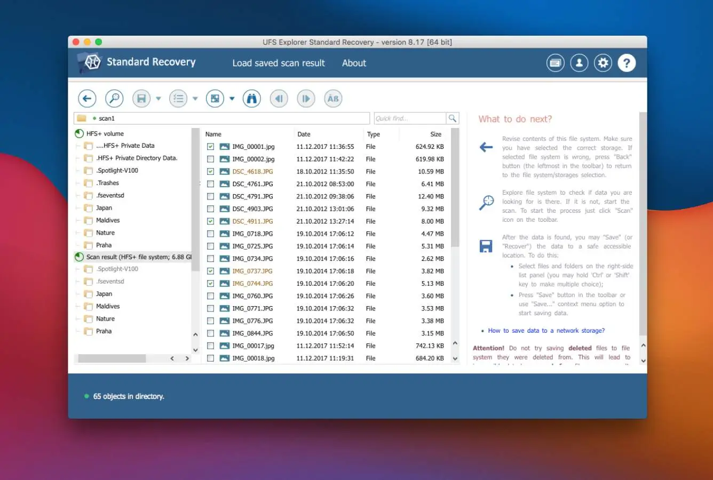713x480 pixels.
Task: Click the 65 objects in directory status text
Action: tap(129, 396)
